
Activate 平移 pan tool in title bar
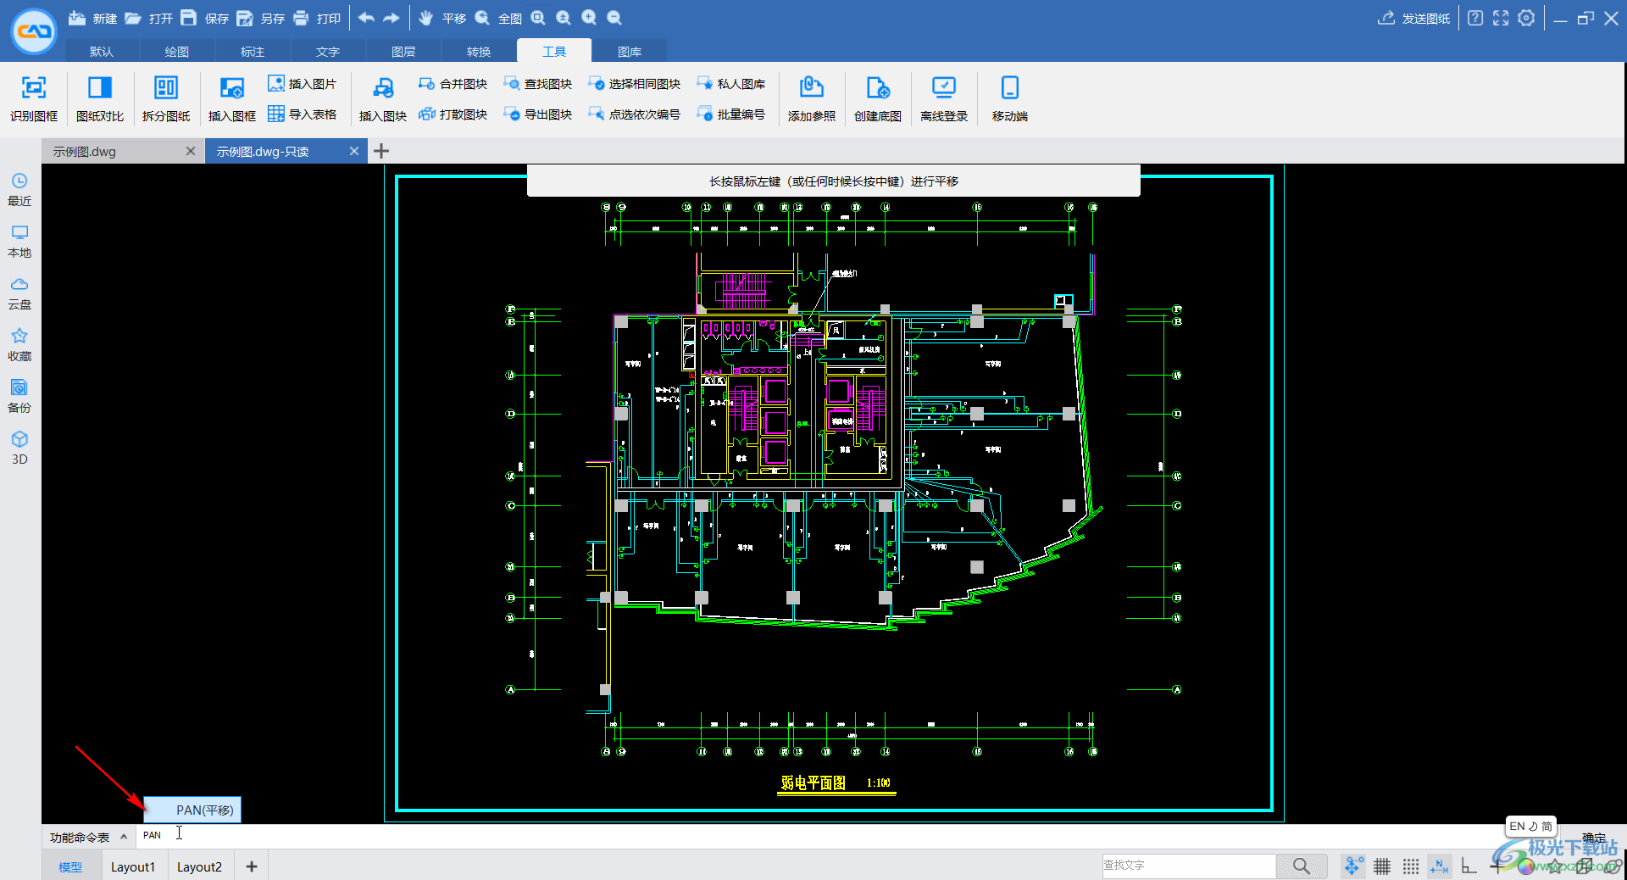tap(442, 18)
